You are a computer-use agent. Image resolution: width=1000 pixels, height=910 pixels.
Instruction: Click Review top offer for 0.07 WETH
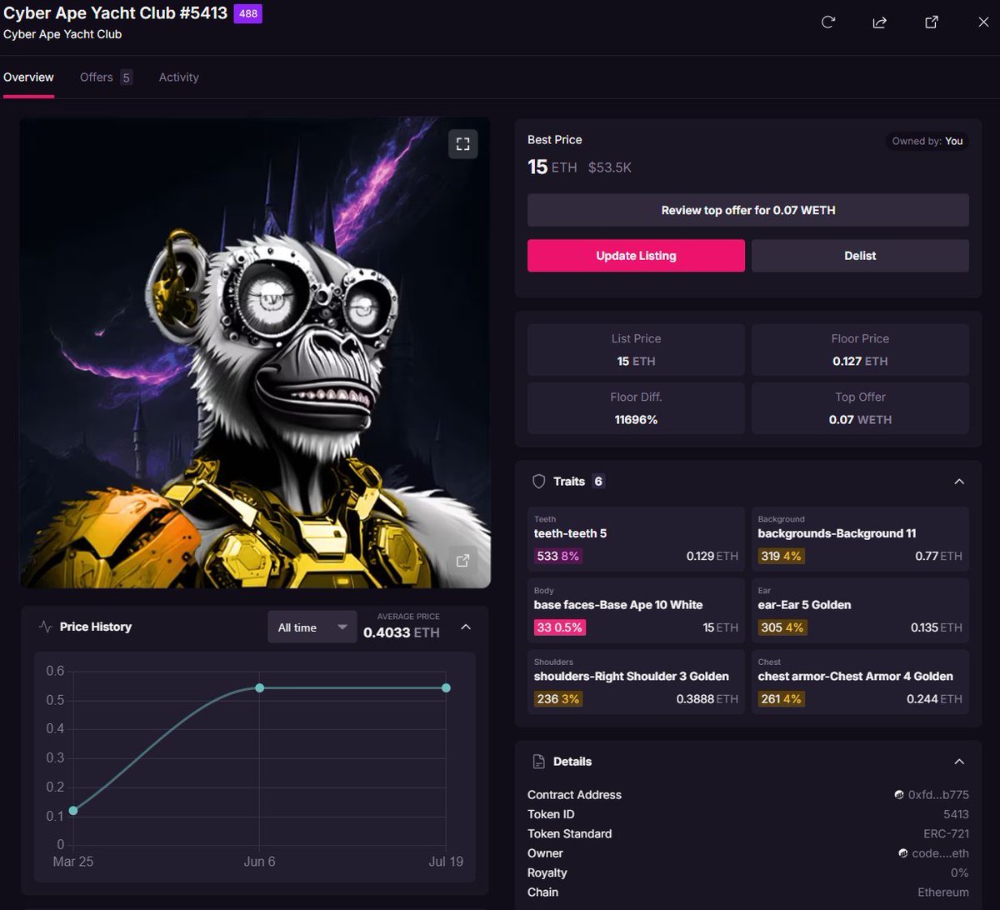[748, 210]
